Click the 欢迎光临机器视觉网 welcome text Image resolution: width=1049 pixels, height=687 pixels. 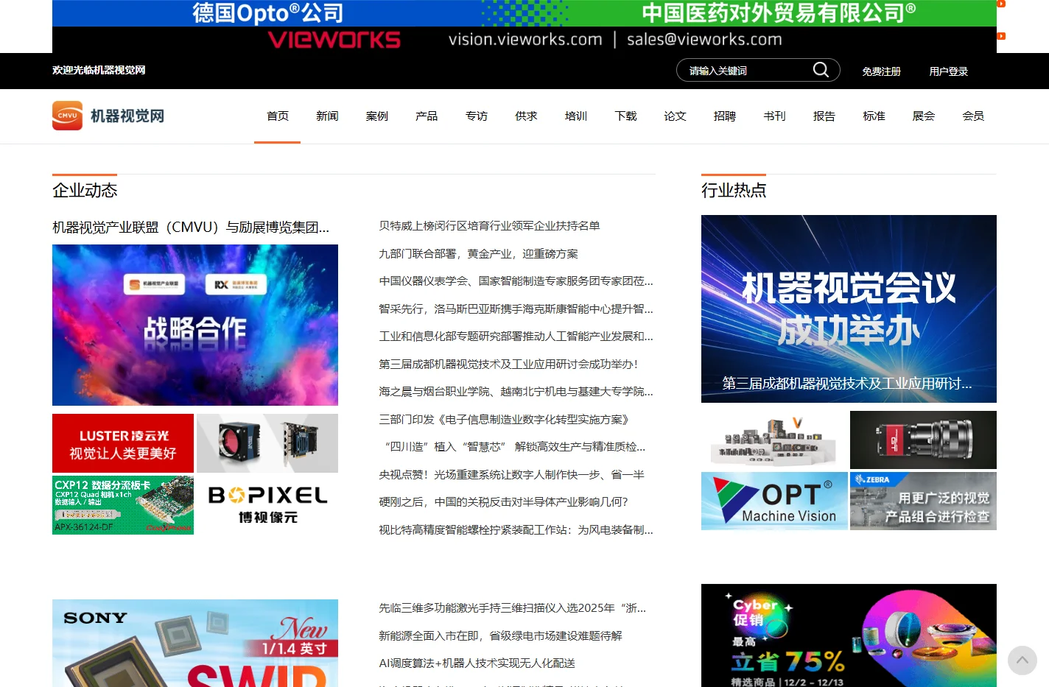(99, 71)
